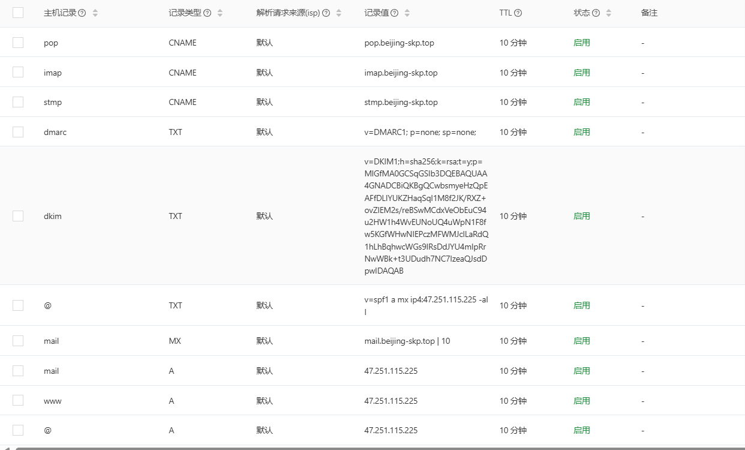Show help tooltip for 记录类型
The height and width of the screenshot is (450, 745).
tap(208, 13)
